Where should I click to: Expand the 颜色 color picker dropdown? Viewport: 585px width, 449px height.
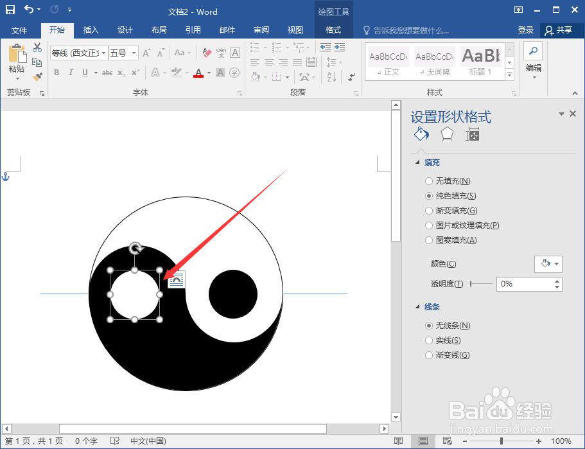coord(556,264)
